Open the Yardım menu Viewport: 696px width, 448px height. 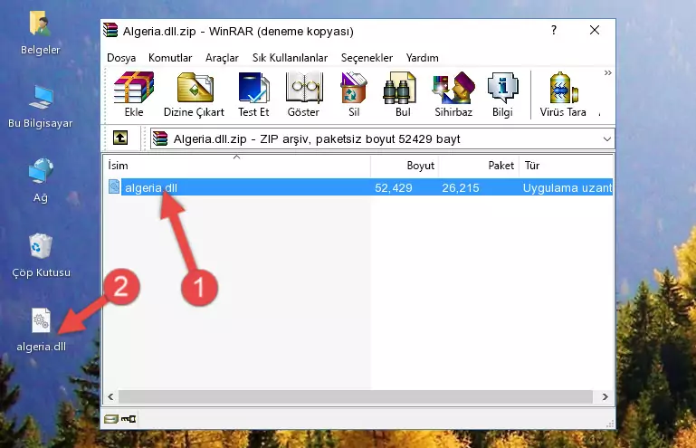click(x=422, y=58)
